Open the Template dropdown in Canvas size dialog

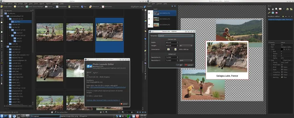click(175, 36)
